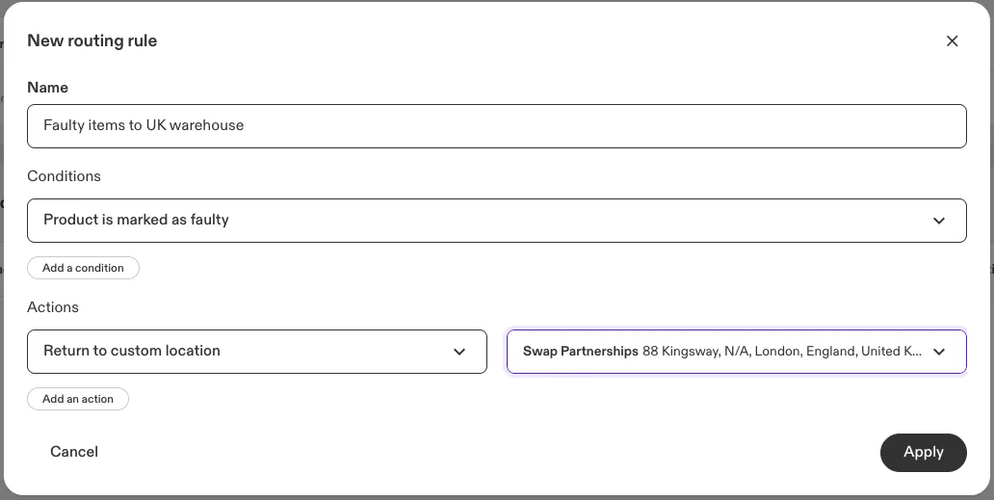Open the 'Product is marked as faulty' condition dropdown
The image size is (994, 500).
[x=496, y=221]
